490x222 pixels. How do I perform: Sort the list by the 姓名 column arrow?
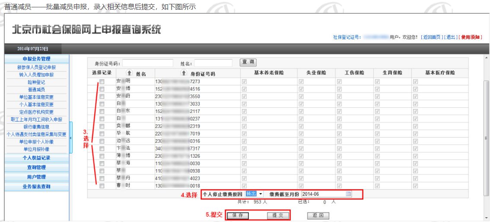[128, 73]
